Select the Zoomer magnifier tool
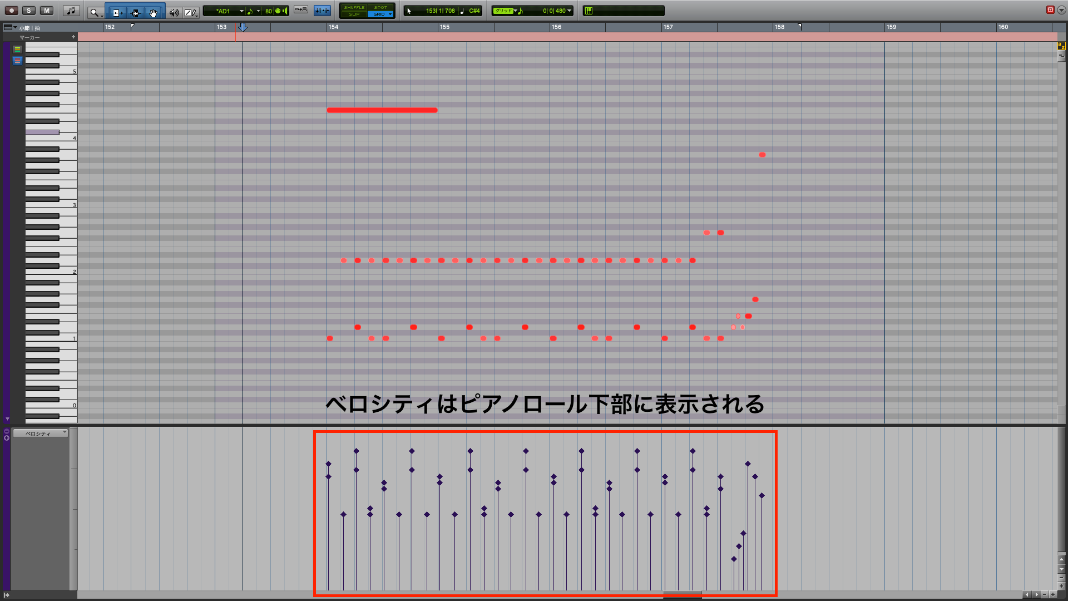 tap(95, 12)
